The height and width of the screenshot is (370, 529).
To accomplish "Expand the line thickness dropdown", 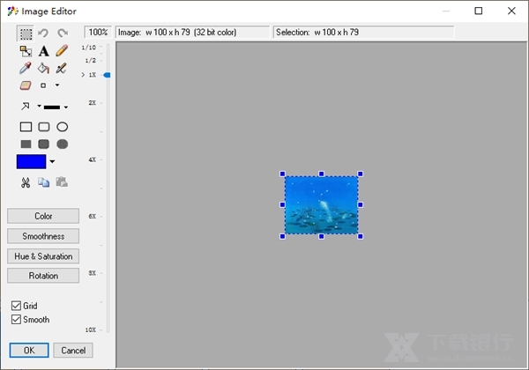I will coord(66,107).
